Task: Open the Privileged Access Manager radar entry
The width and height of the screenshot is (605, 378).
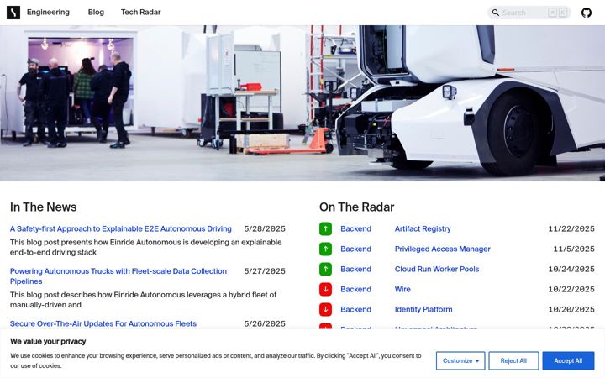Action: 442,249
